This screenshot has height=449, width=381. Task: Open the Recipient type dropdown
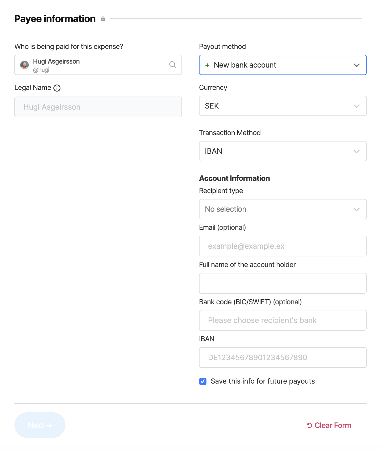pos(283,209)
